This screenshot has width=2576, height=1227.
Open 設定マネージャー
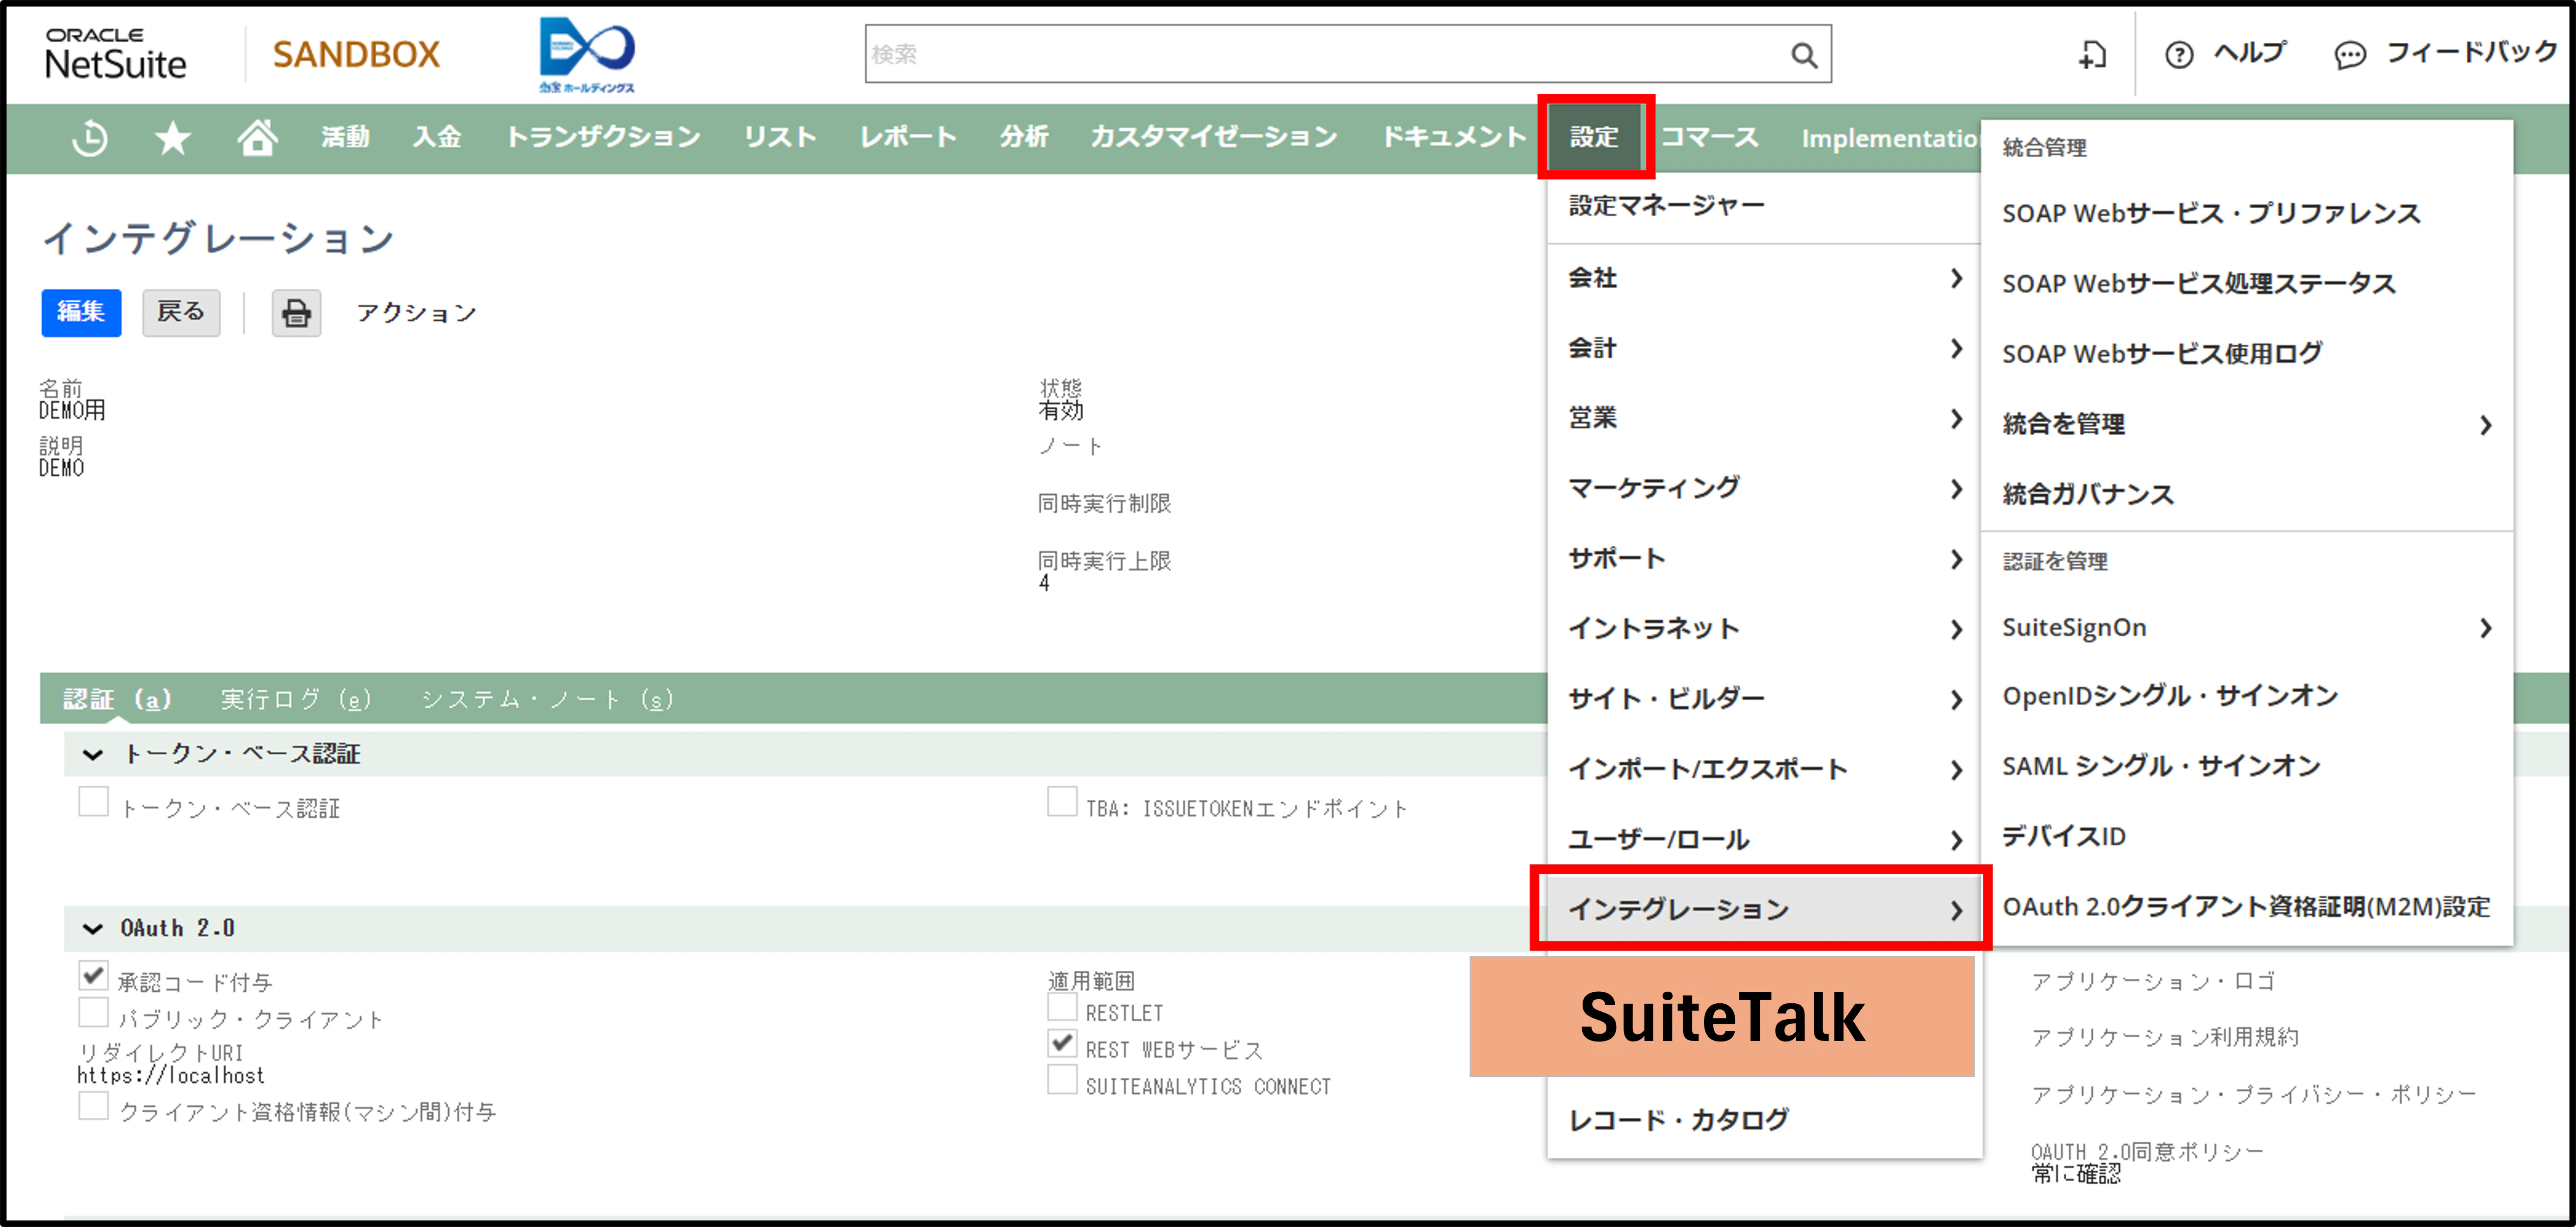1666,206
